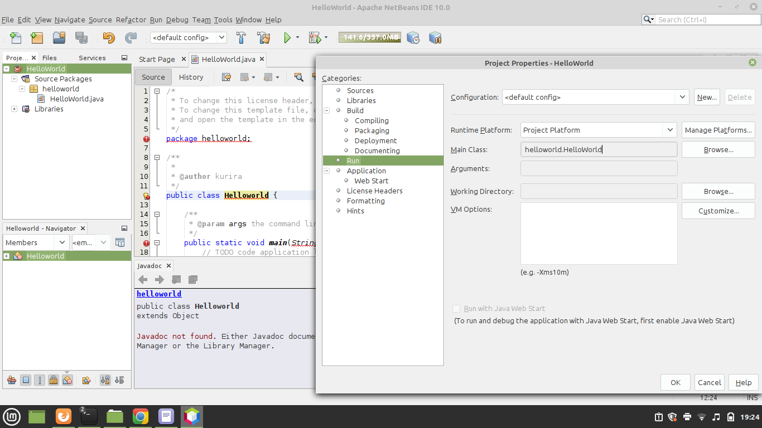Select the Compiling category
762x428 pixels.
(x=372, y=120)
